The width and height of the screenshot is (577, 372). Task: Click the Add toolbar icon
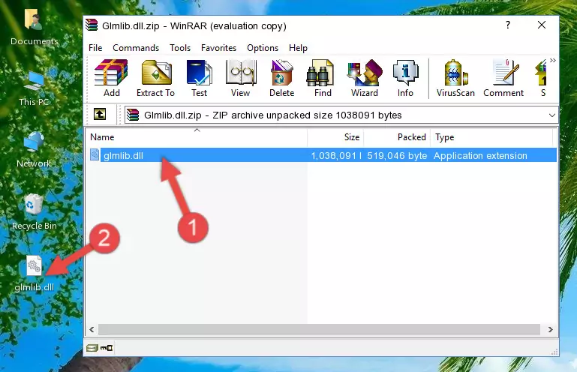(111, 78)
